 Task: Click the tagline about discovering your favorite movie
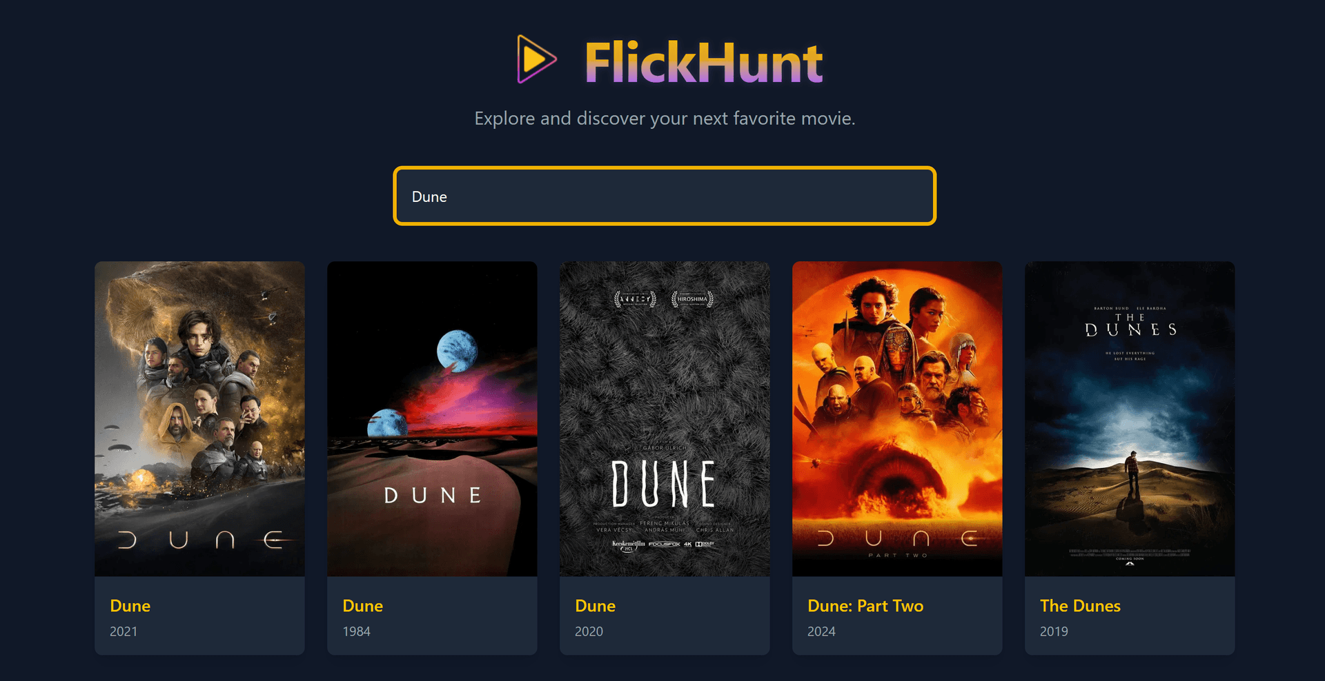tap(665, 119)
